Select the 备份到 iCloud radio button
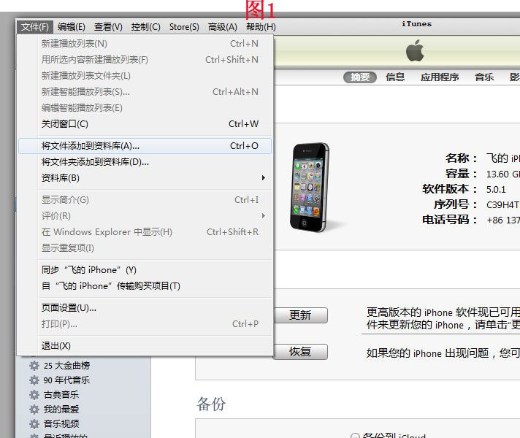This screenshot has height=438, width=520. click(x=355, y=436)
